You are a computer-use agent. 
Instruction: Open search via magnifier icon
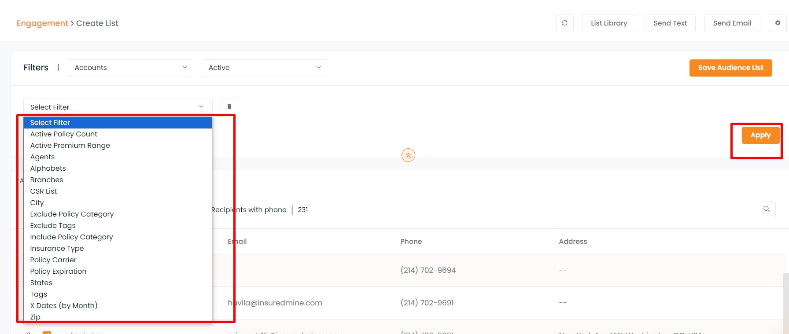click(x=767, y=209)
